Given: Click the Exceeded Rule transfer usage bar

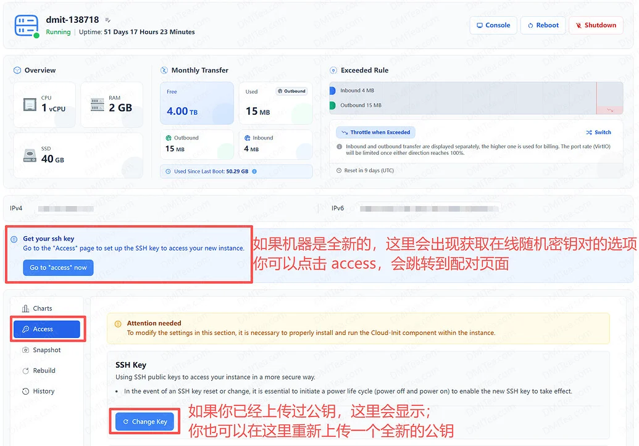Looking at the screenshot, I should pyautogui.click(x=476, y=98).
